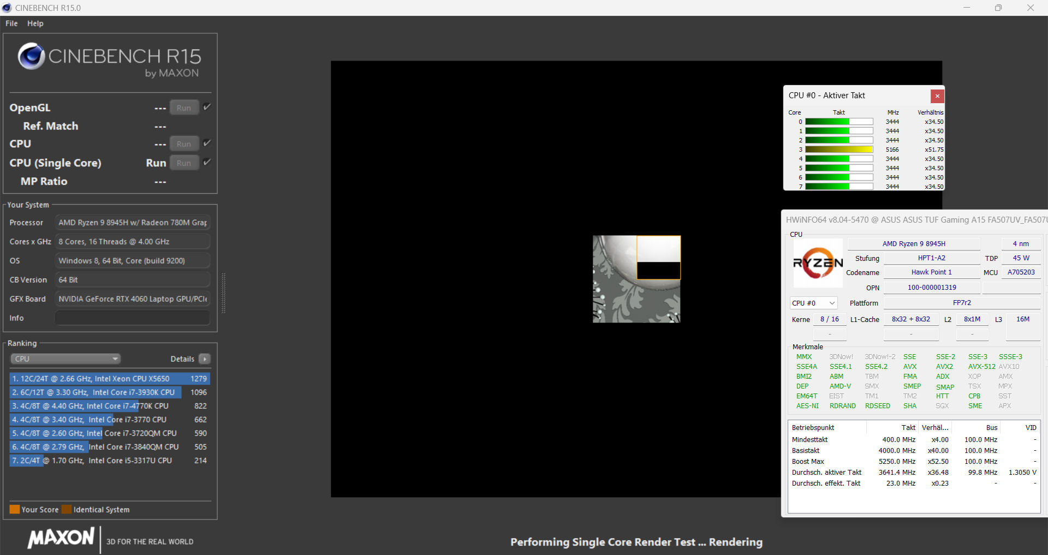Click the AMD Ryzen 9 8945H name field
1048x555 pixels.
click(914, 244)
